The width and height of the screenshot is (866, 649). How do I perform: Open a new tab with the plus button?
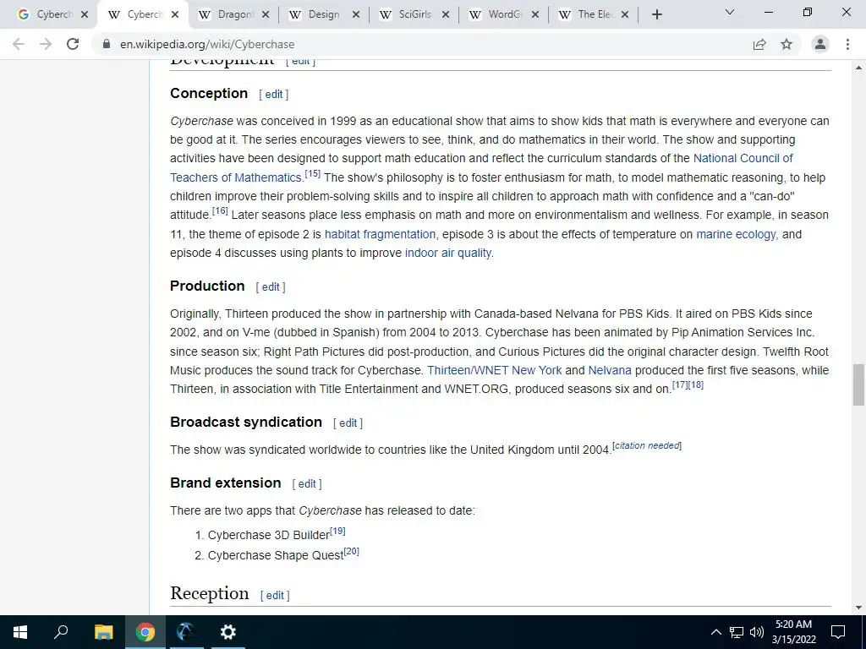[x=656, y=15]
